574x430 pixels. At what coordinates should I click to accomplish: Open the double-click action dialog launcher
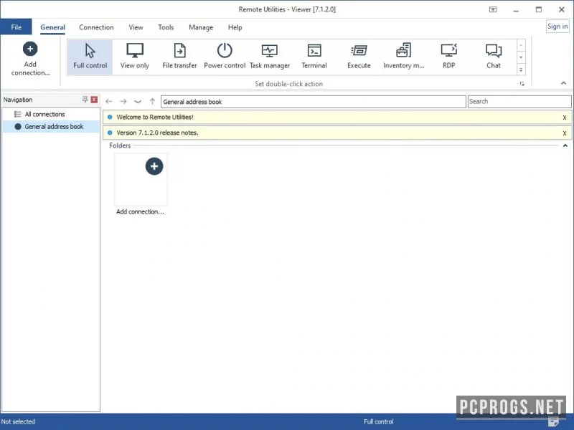[x=522, y=84]
